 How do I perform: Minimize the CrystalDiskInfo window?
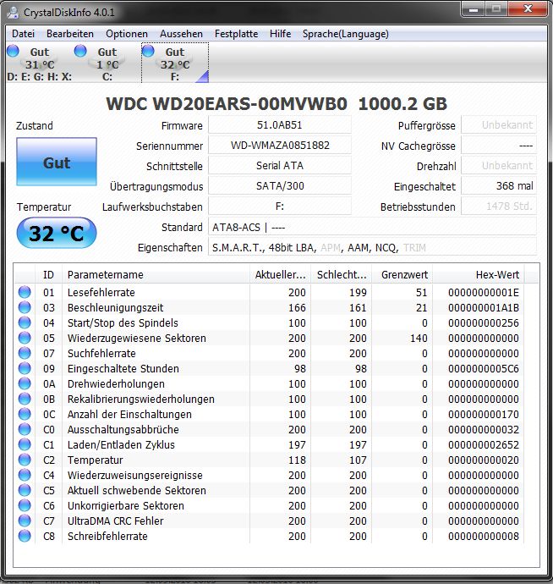point(474,9)
